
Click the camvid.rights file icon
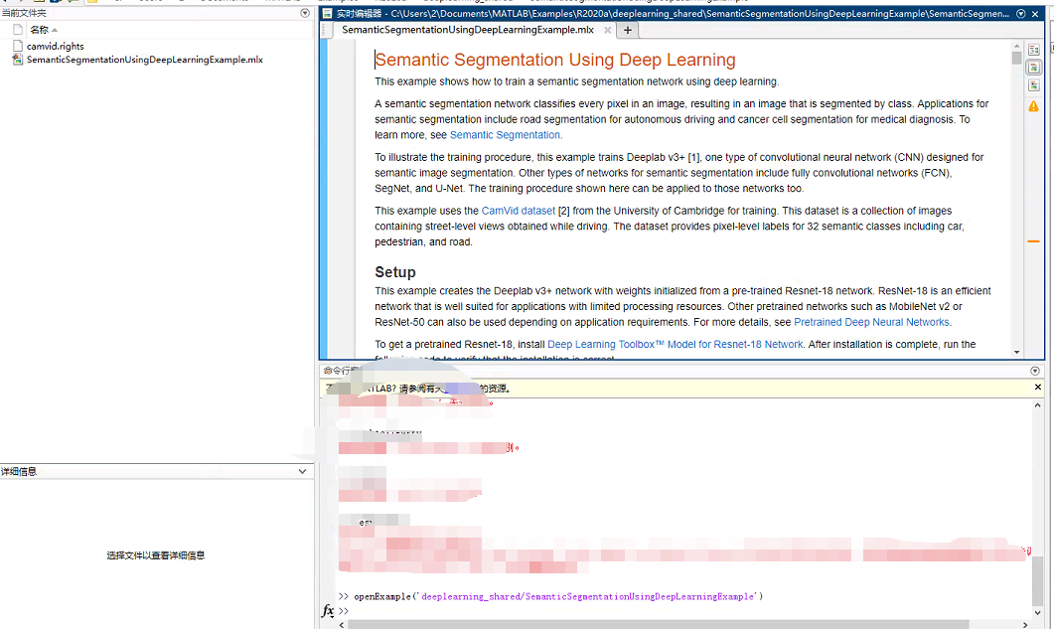point(16,46)
